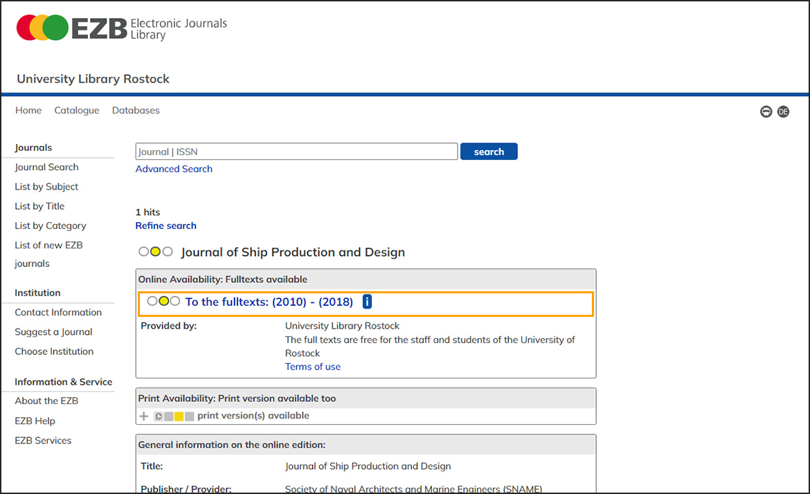Open About the EZB page
Image resolution: width=810 pixels, height=494 pixels.
46,401
